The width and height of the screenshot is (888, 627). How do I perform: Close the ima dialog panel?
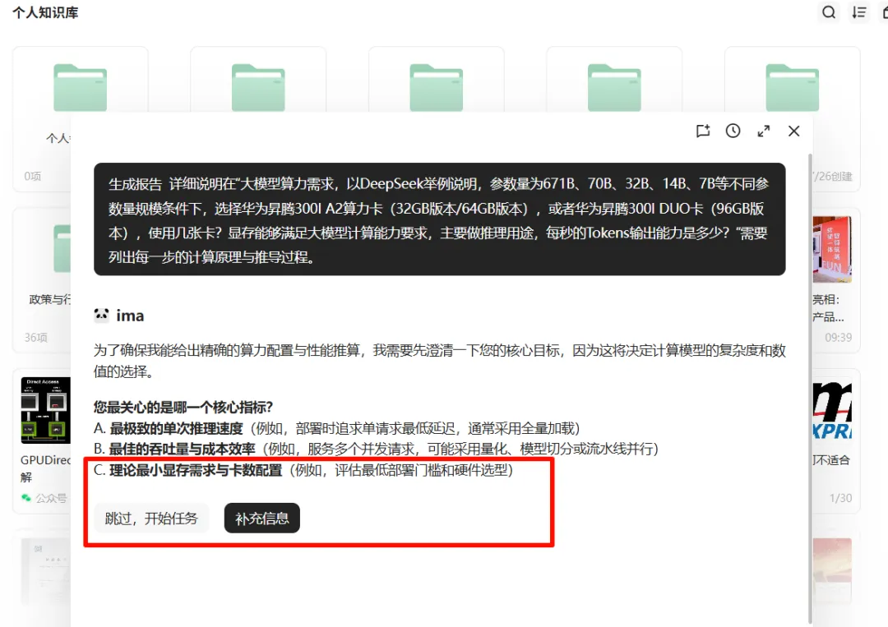click(x=794, y=131)
